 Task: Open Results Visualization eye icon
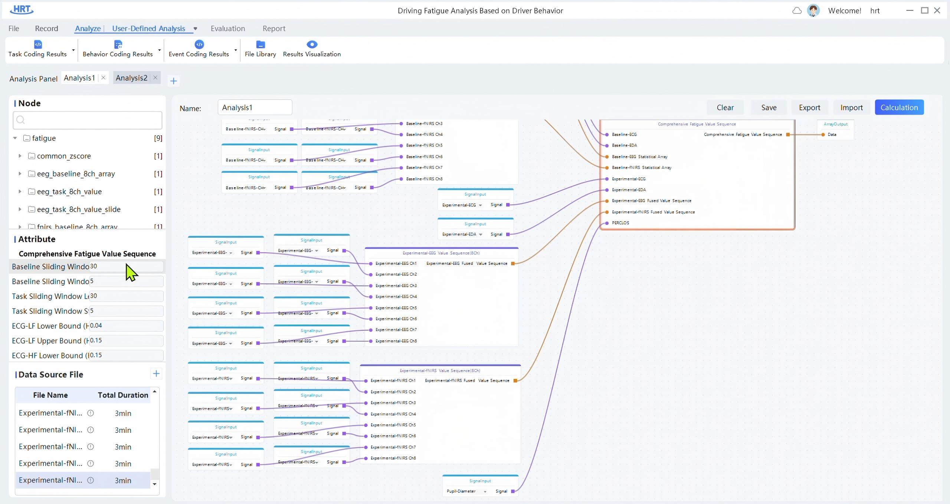point(312,44)
